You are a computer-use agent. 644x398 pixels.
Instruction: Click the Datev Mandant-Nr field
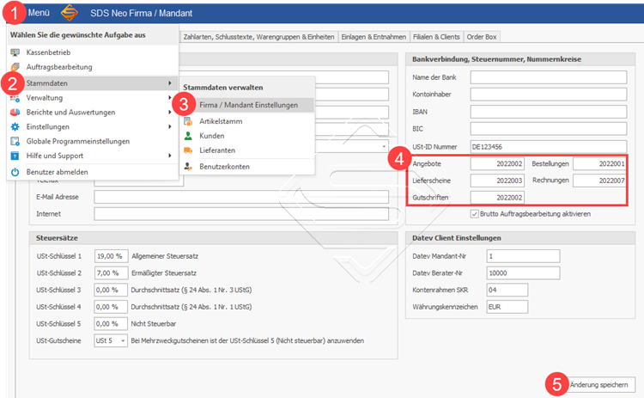[523, 256]
